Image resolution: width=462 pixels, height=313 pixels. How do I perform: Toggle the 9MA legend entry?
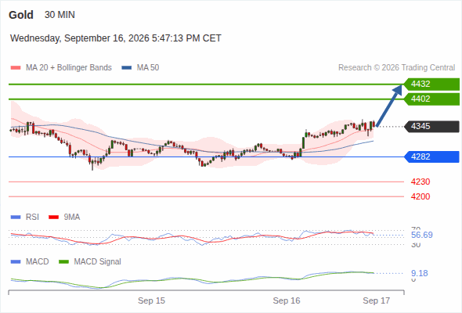click(x=64, y=217)
